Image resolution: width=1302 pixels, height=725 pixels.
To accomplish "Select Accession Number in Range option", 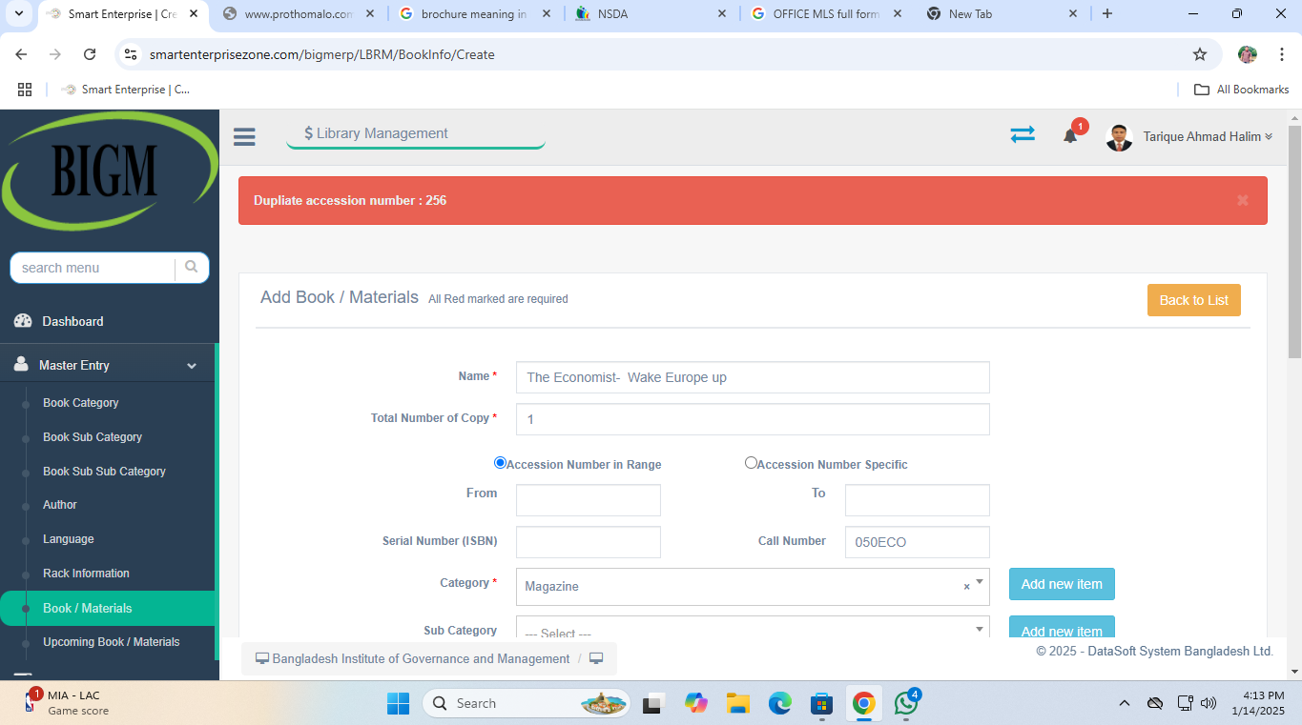I will pyautogui.click(x=500, y=463).
